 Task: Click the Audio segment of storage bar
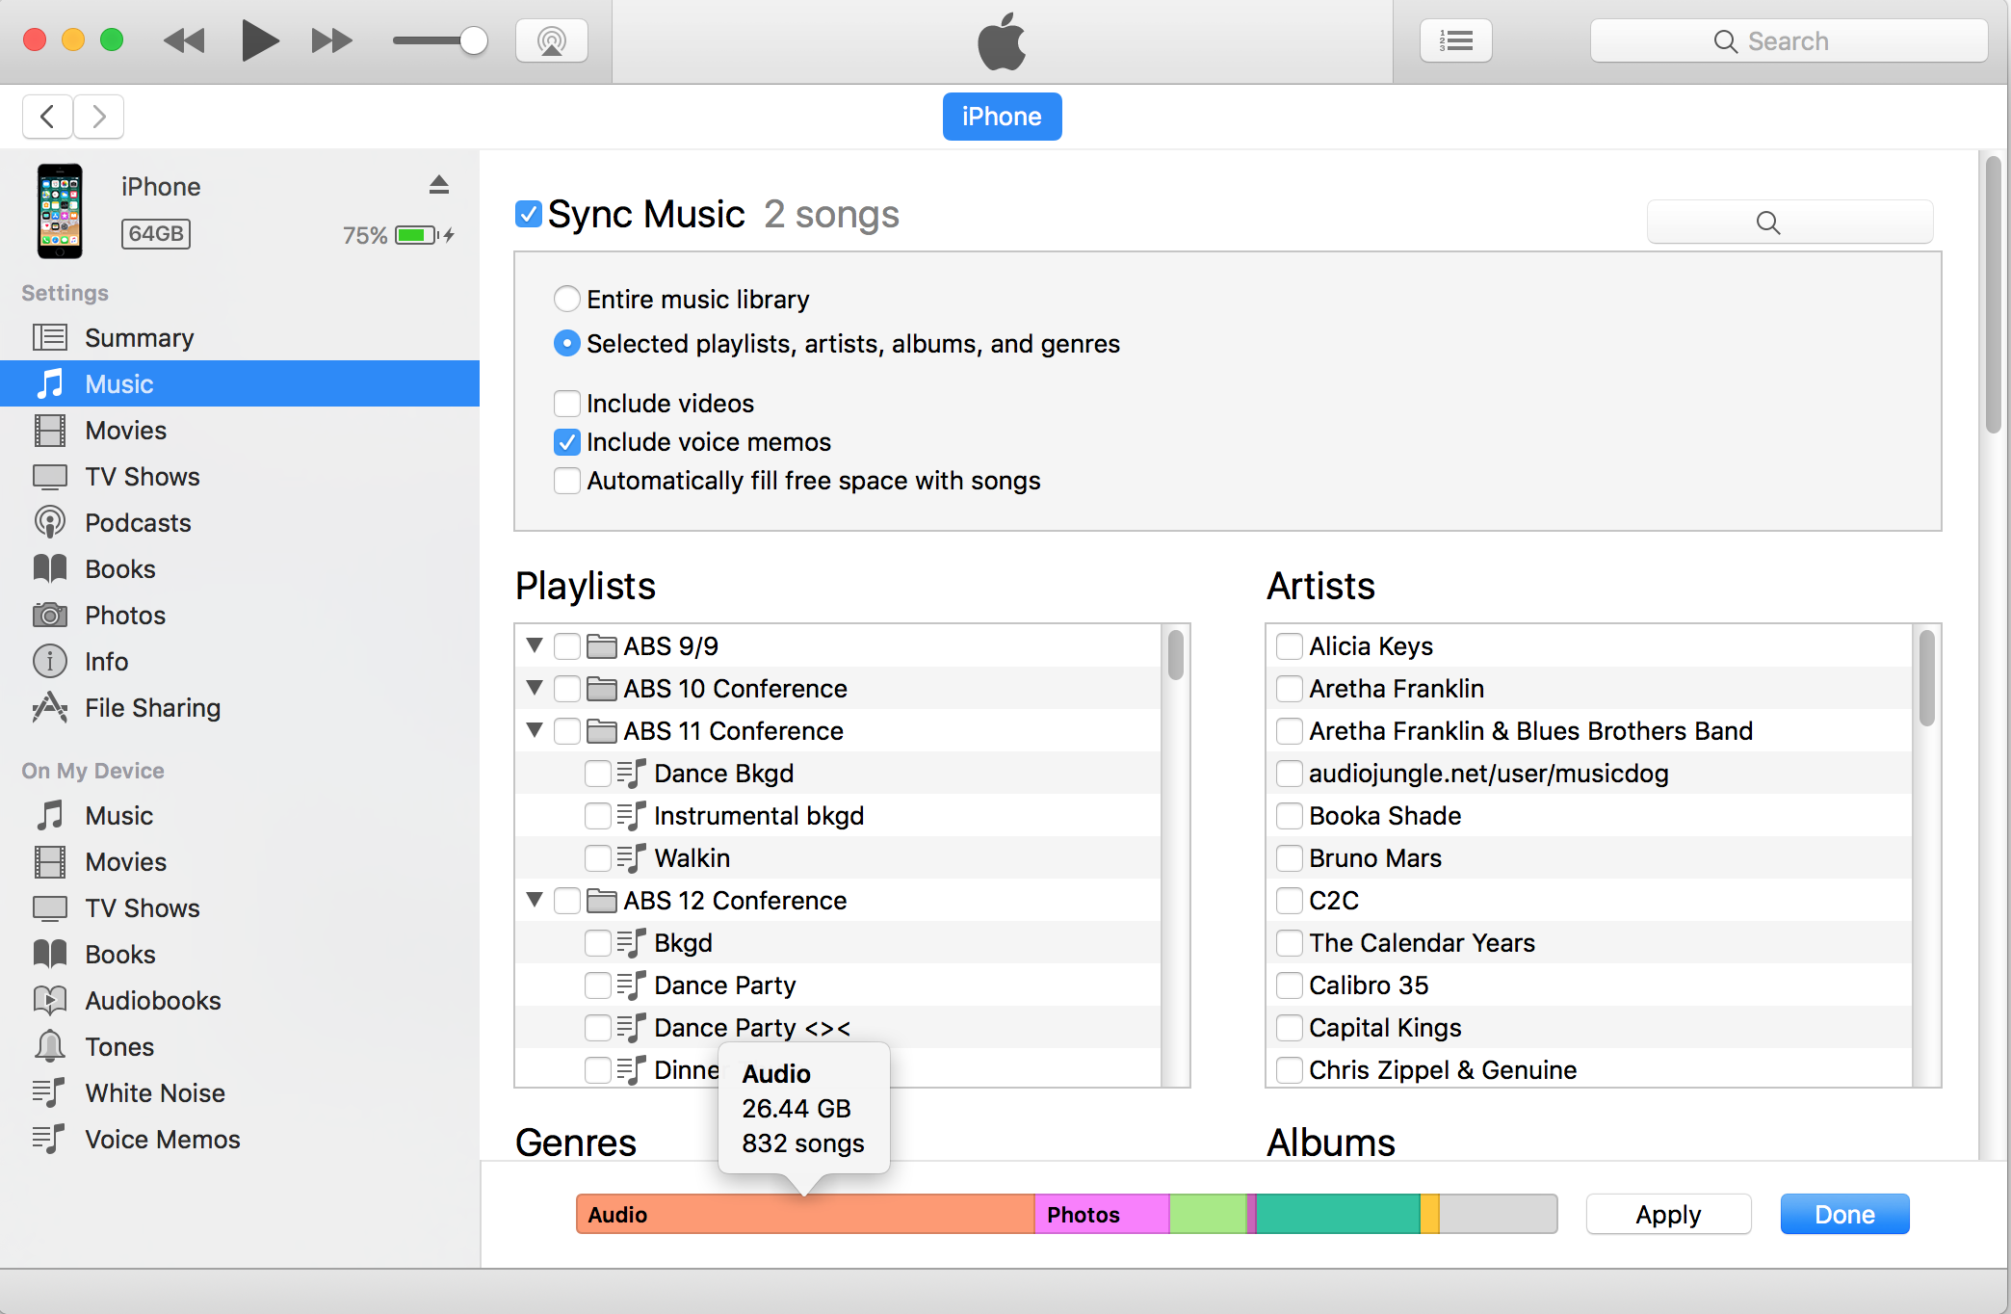pyautogui.click(x=805, y=1214)
